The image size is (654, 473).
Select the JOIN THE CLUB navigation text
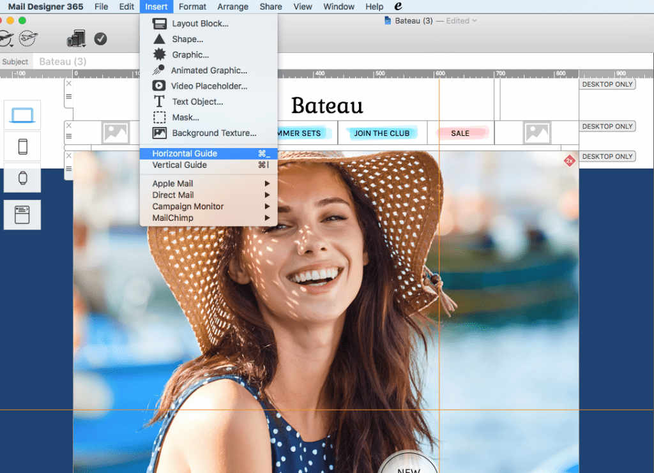[x=382, y=133]
